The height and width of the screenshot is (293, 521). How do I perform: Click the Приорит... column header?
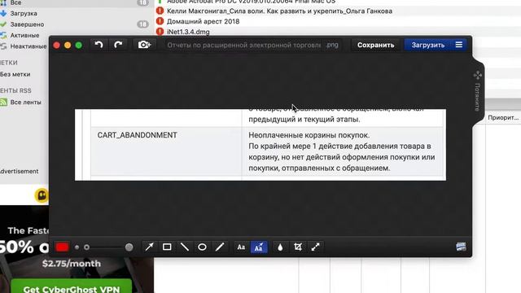503,117
